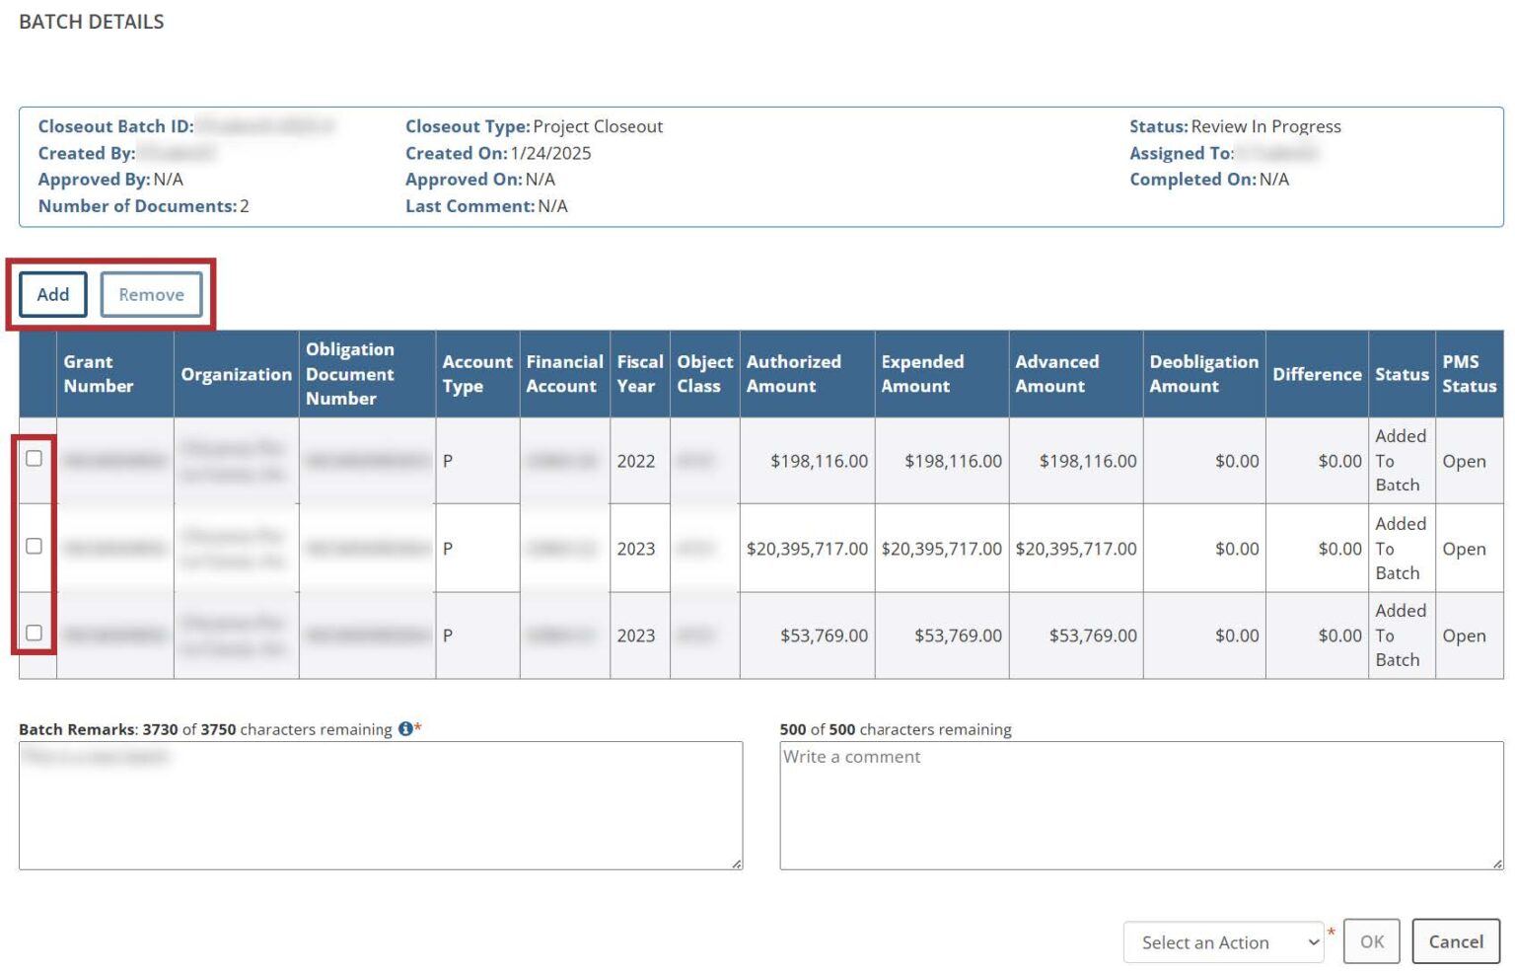Click the Add button
The width and height of the screenshot is (1515, 973).
pyautogui.click(x=53, y=295)
